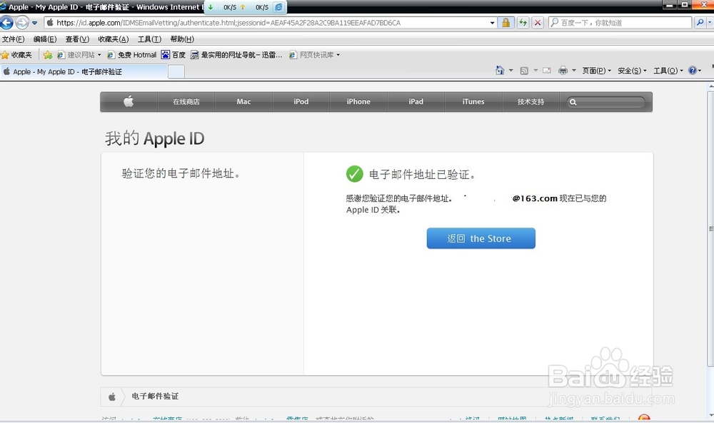Viewport: 714px width, 423px height.
Task: Open the 收藏夹 favorites star button
Action: 17,55
